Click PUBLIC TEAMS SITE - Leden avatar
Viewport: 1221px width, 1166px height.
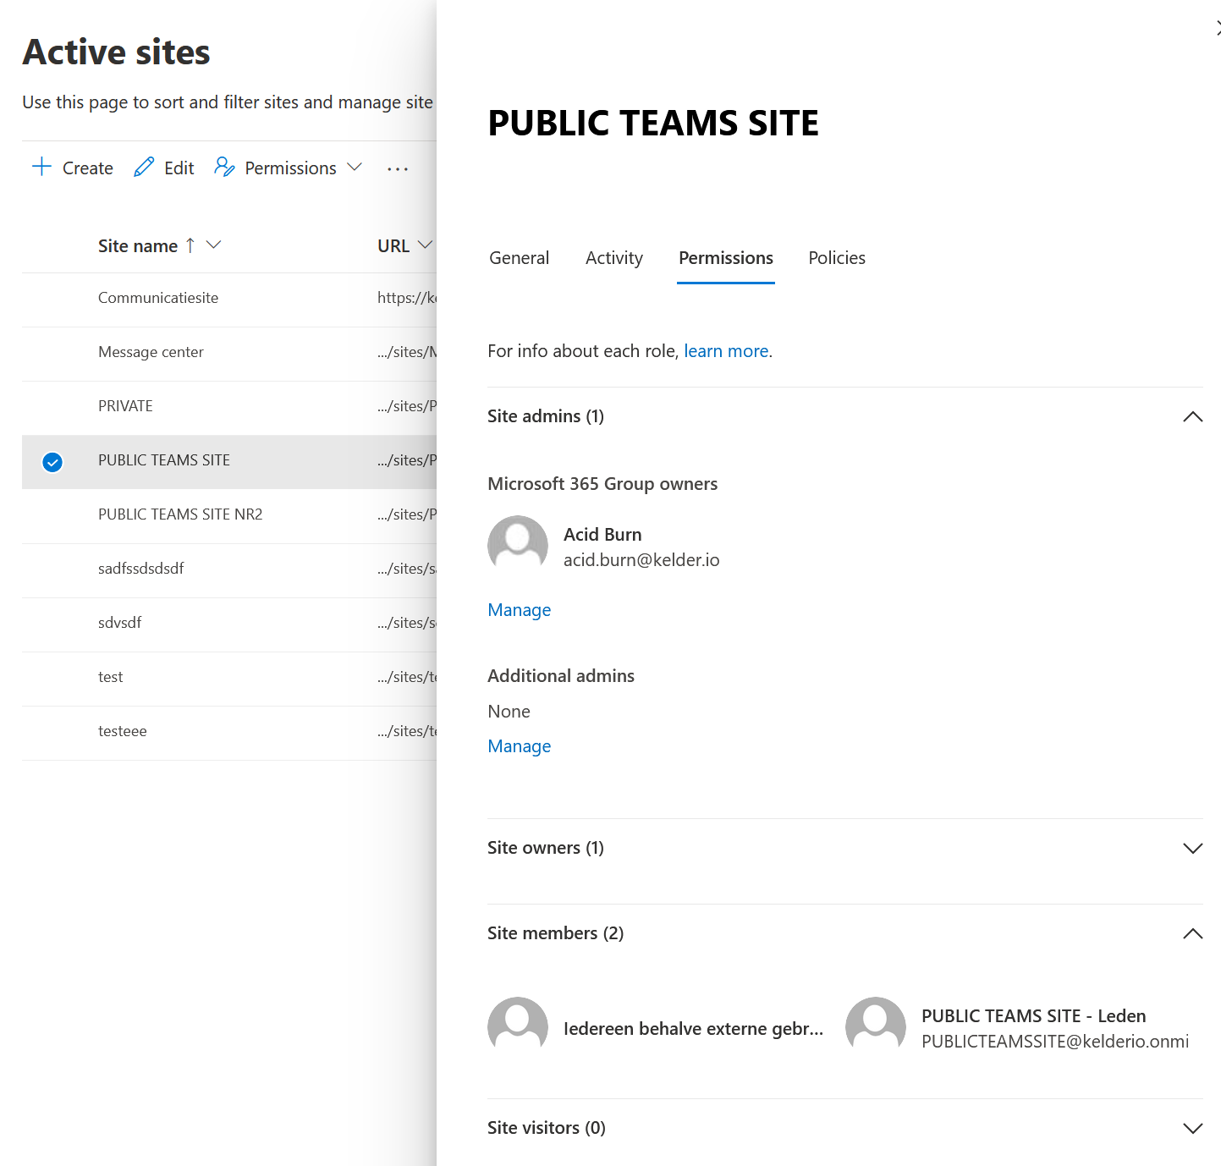coord(876,1027)
